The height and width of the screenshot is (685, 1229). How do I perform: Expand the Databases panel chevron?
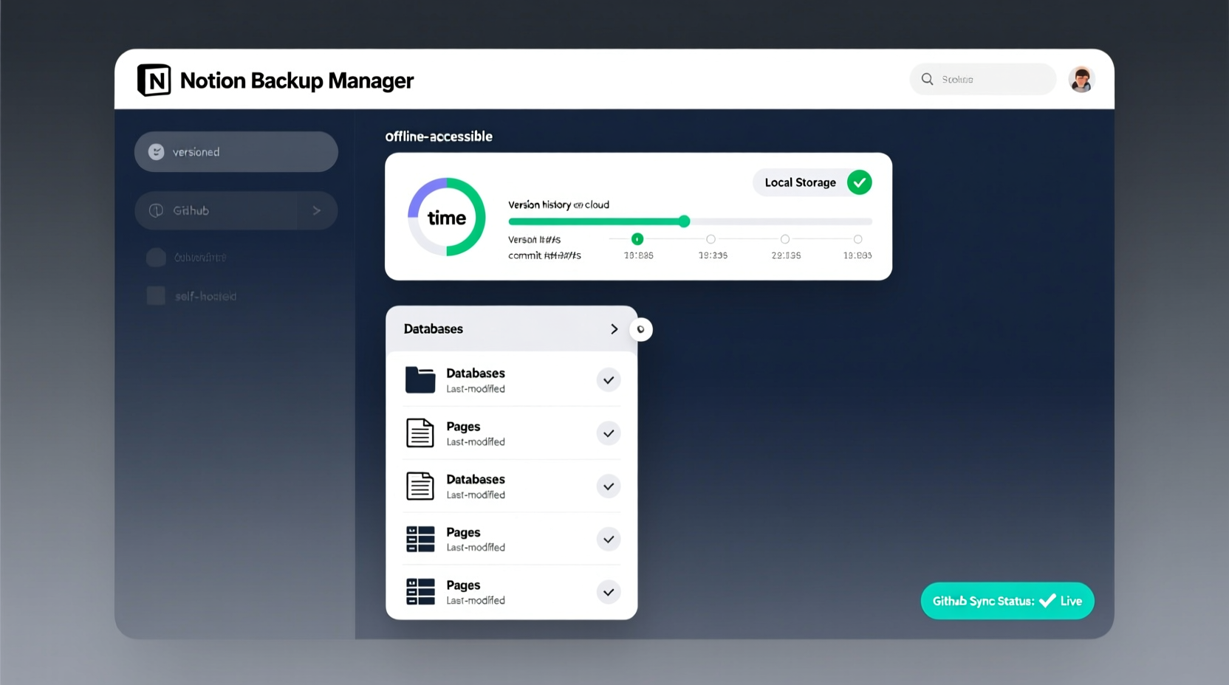(x=614, y=328)
